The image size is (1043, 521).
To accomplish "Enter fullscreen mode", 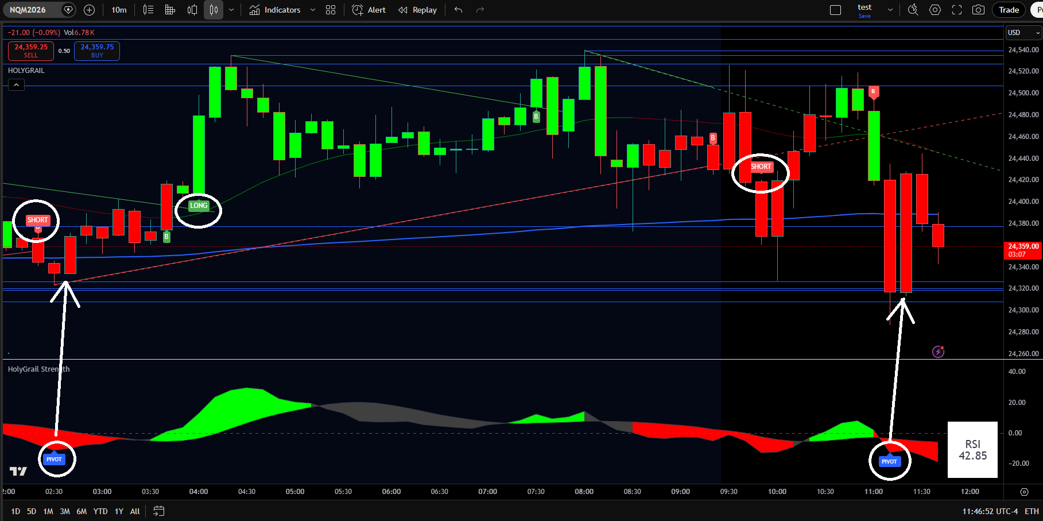I will (x=957, y=10).
